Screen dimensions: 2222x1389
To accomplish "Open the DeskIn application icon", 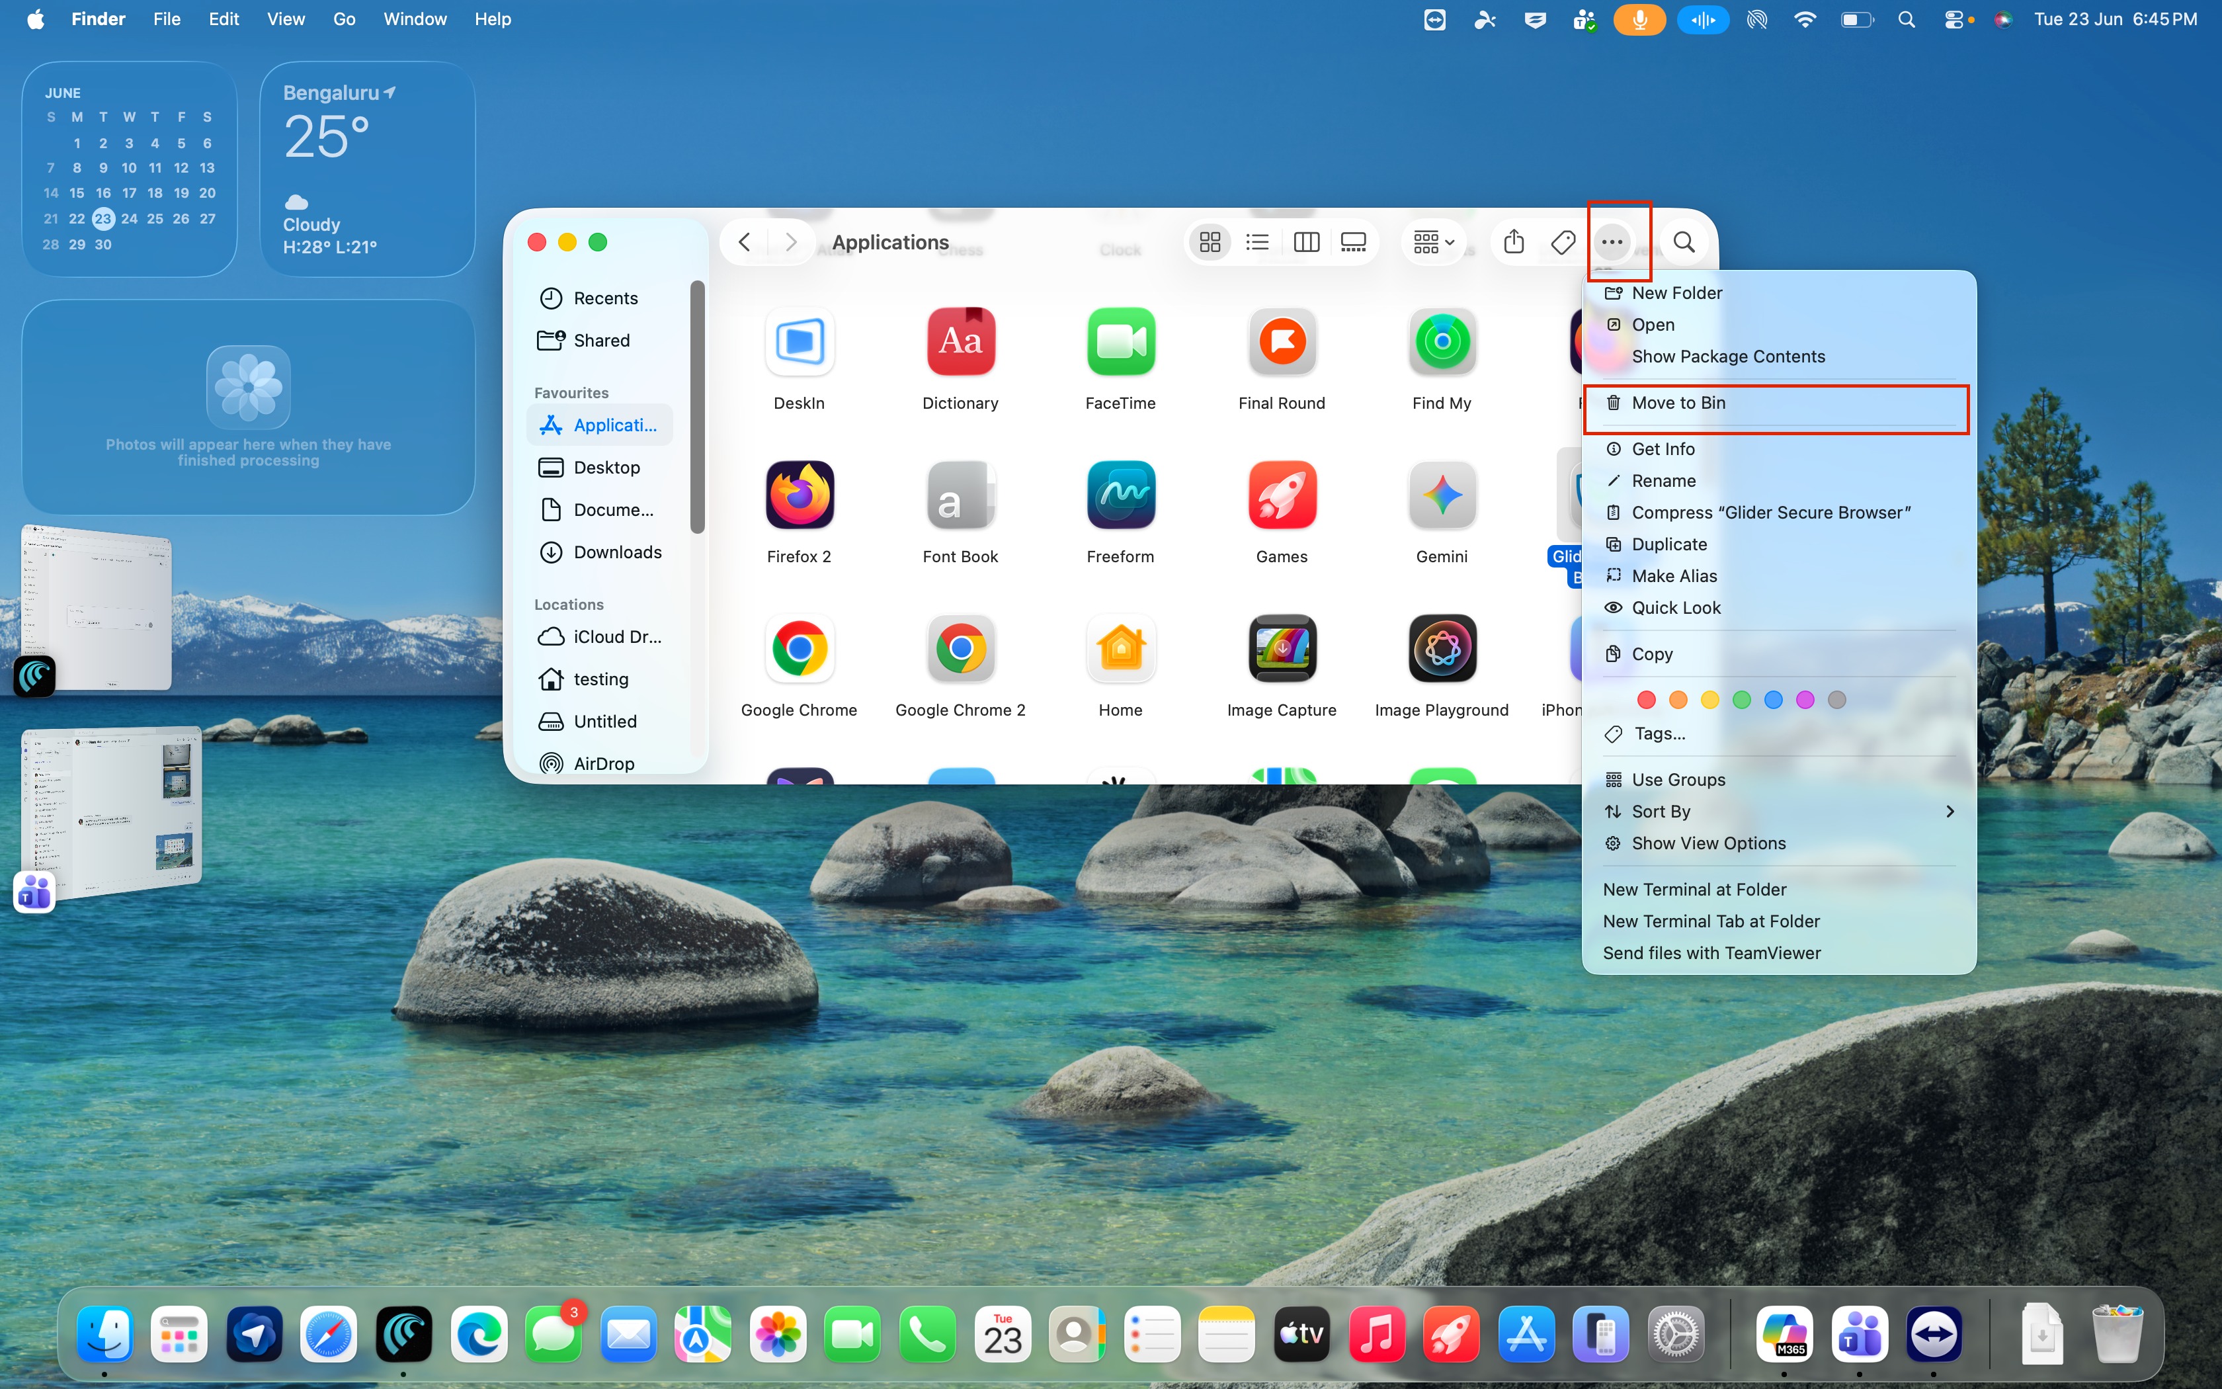I will tap(799, 342).
